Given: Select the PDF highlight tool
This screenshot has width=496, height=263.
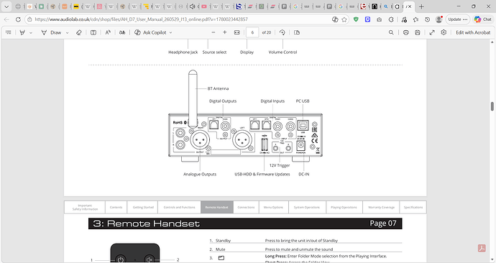Looking at the screenshot, I should [22, 32].
